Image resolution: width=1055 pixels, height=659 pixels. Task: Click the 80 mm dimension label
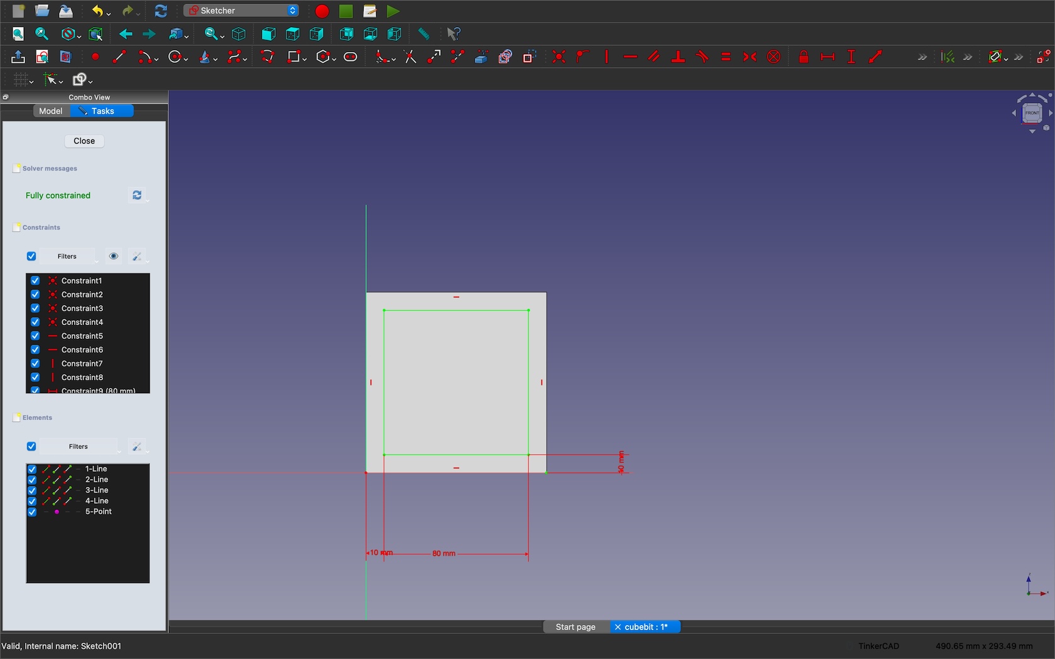pyautogui.click(x=444, y=554)
